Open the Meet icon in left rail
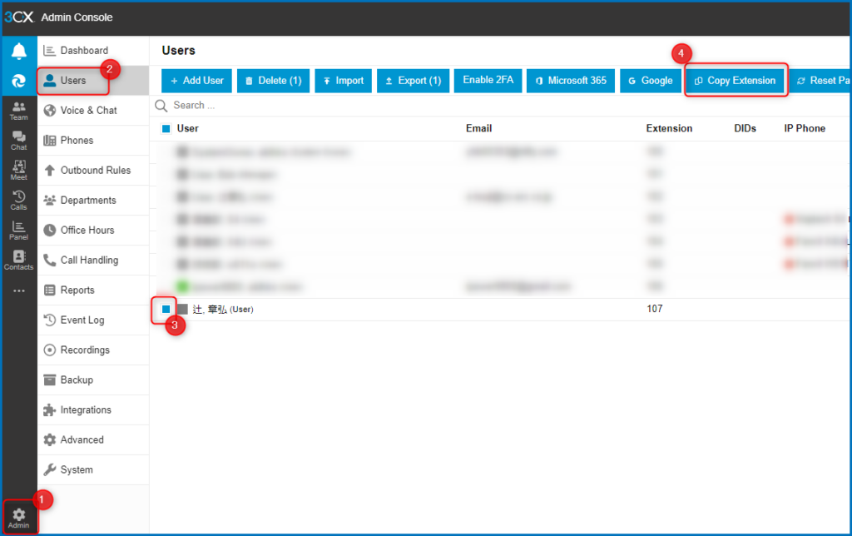 (19, 171)
